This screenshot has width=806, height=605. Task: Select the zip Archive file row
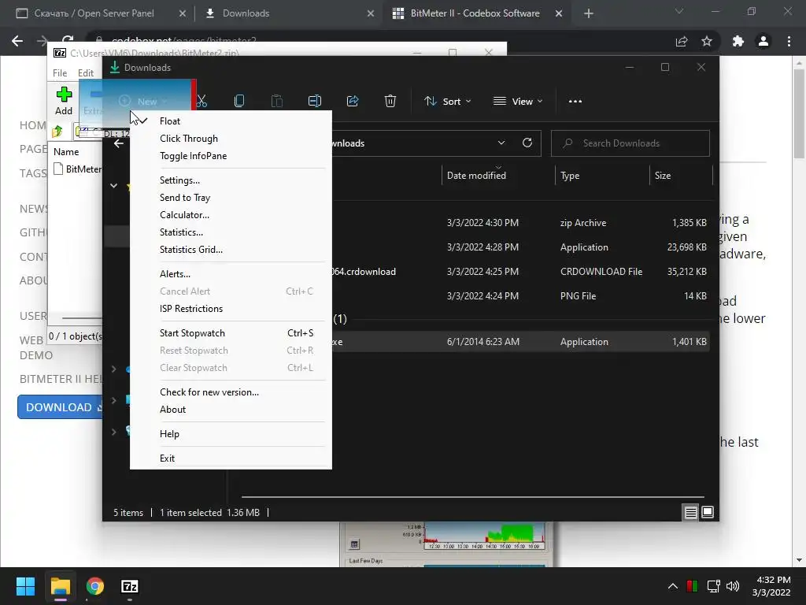pos(522,223)
